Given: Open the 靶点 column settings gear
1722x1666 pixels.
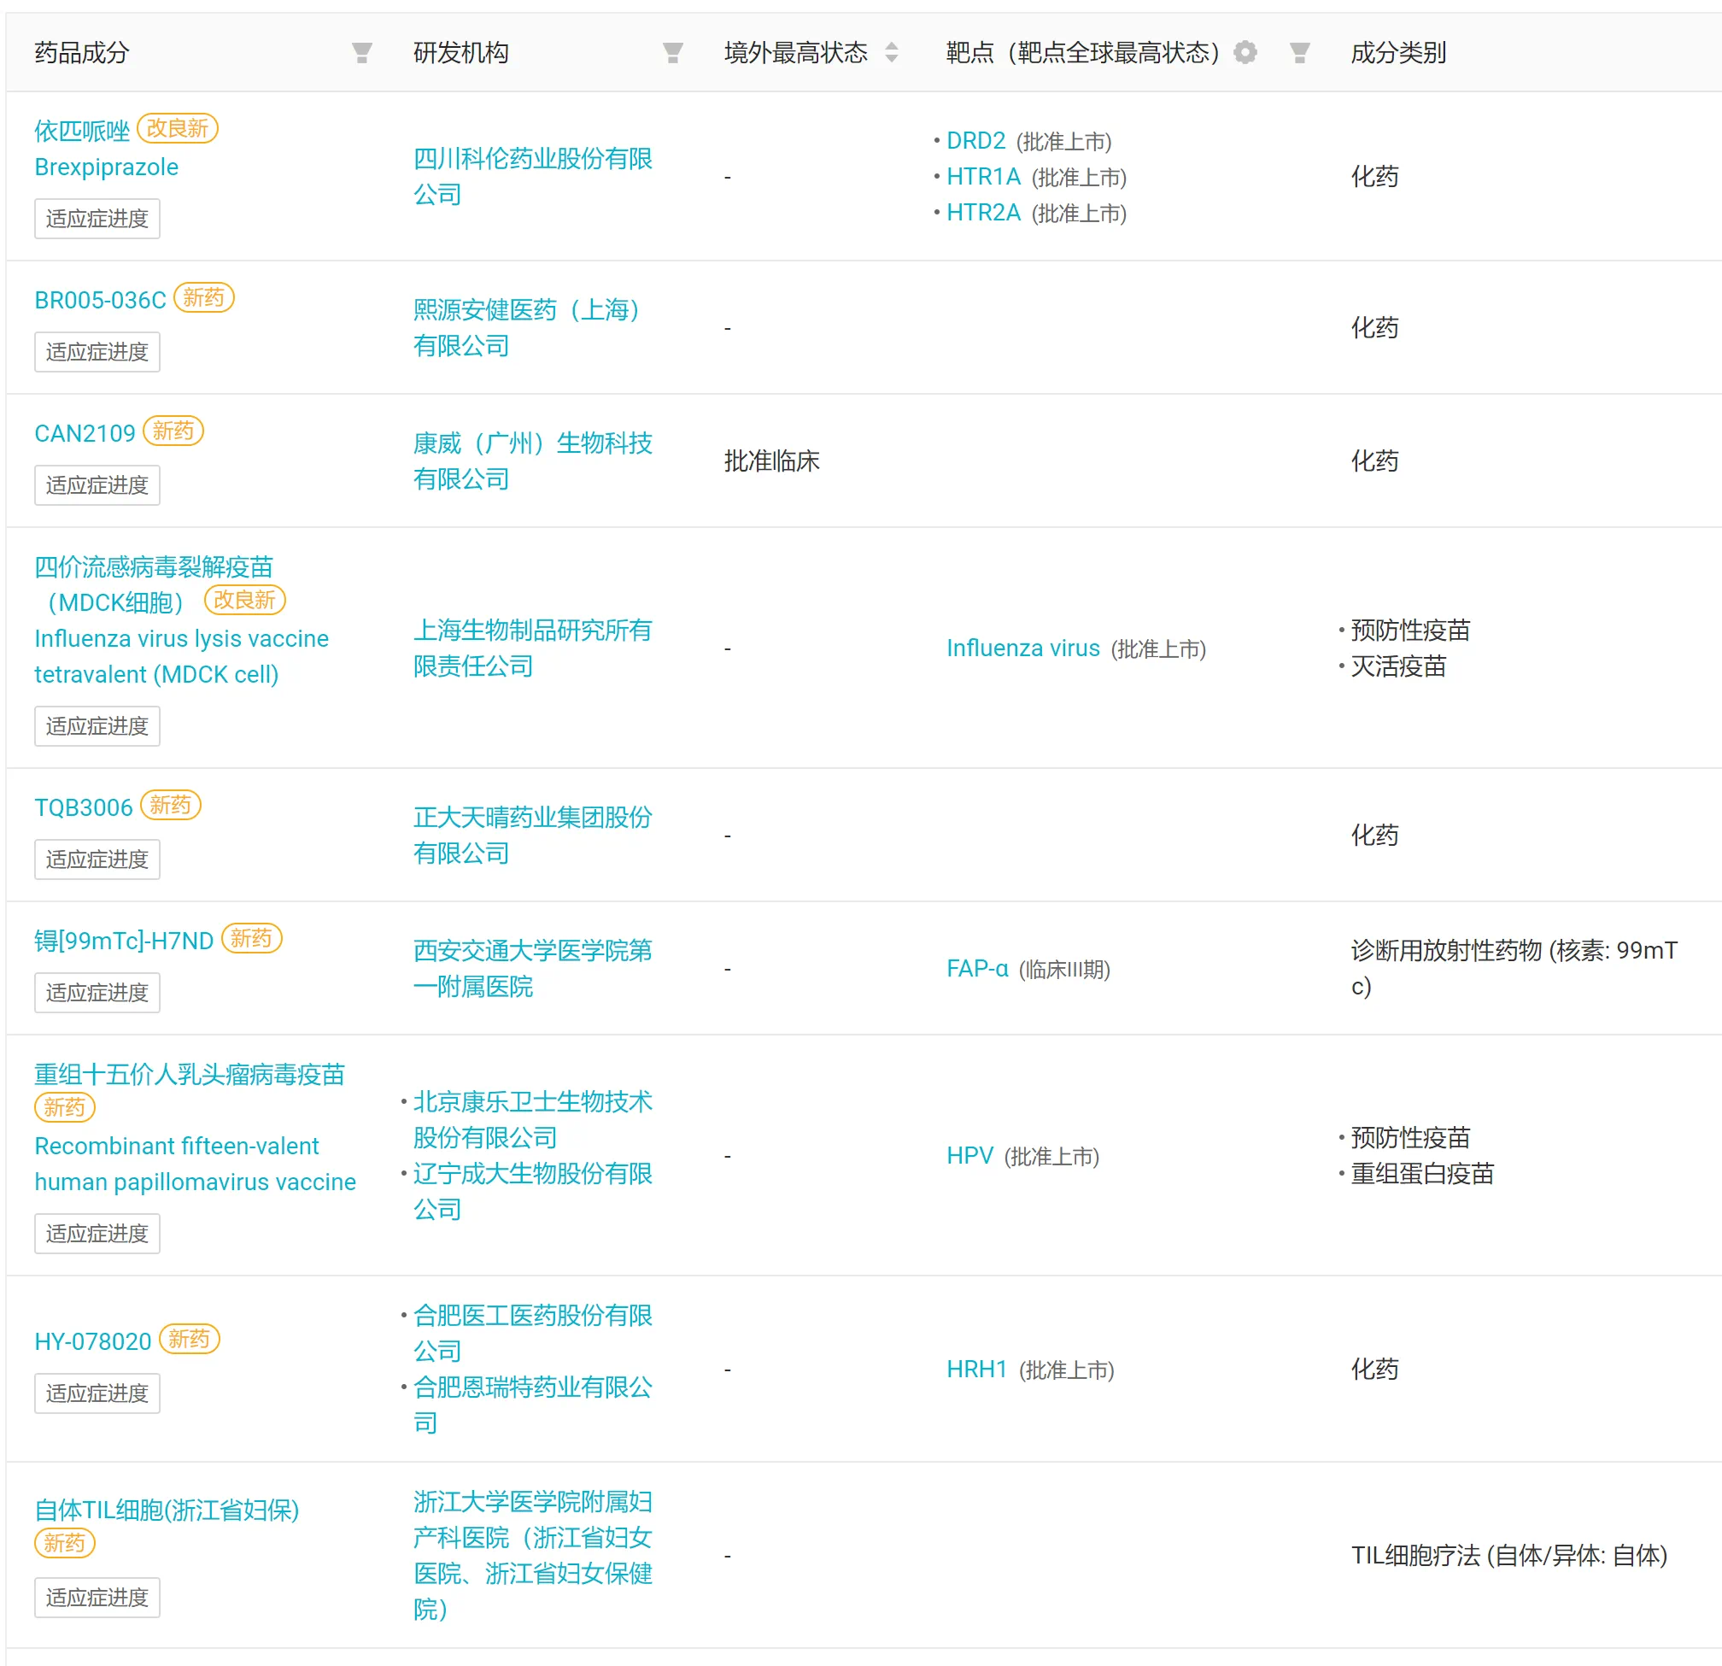Looking at the screenshot, I should [x=1244, y=53].
